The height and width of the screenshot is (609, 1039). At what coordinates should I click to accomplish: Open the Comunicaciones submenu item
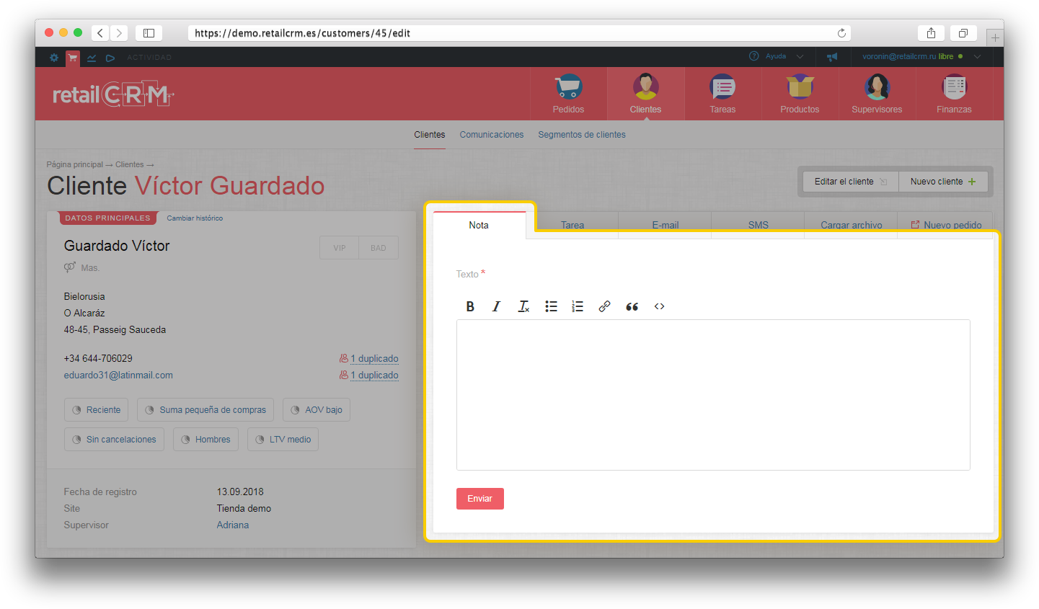pos(492,135)
